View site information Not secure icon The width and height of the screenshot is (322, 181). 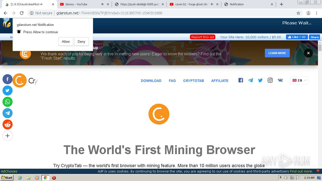32,13
